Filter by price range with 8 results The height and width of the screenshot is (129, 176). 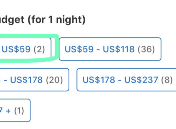pyautogui.click(x=126, y=80)
